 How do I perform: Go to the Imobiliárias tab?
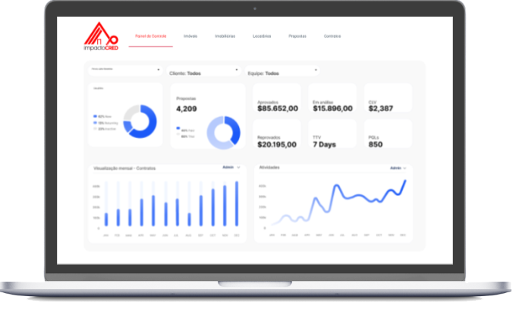click(x=225, y=36)
